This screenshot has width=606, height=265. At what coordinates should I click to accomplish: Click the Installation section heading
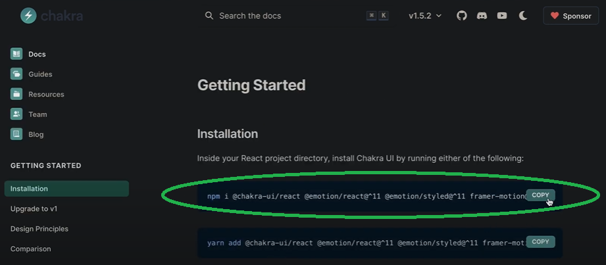[228, 134]
